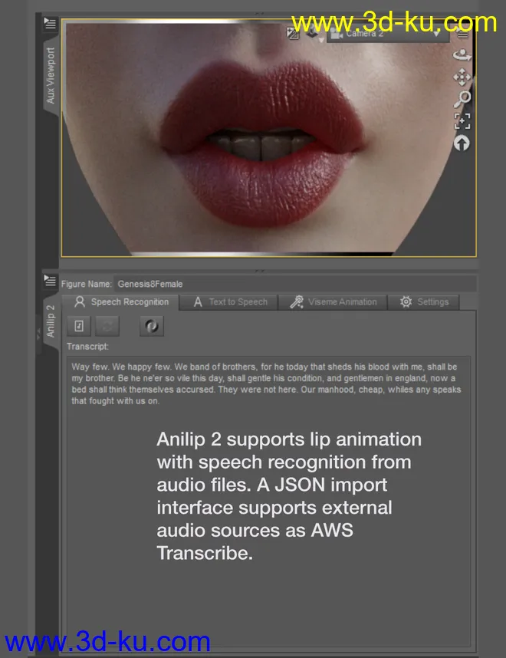Click the reset camera up arrow
Image resolution: width=506 pixels, height=658 pixels.
[x=462, y=143]
